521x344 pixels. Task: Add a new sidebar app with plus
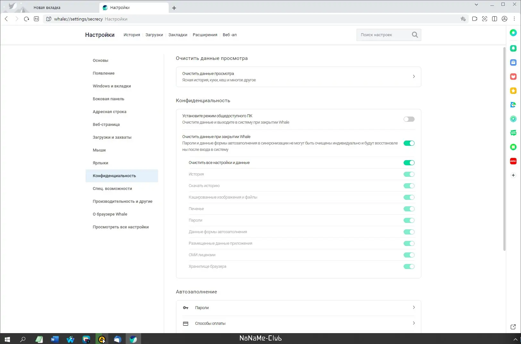[513, 175]
